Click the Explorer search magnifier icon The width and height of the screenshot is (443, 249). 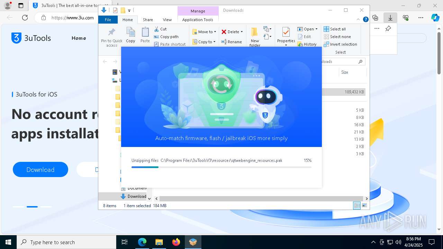tap(360, 62)
